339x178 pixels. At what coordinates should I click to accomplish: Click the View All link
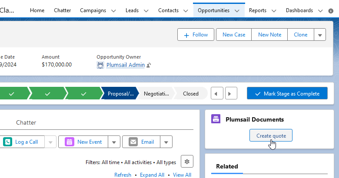click(182, 175)
